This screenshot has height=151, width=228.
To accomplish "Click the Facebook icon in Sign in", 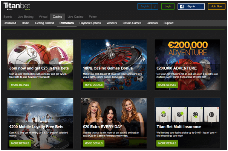I will 182,6.
